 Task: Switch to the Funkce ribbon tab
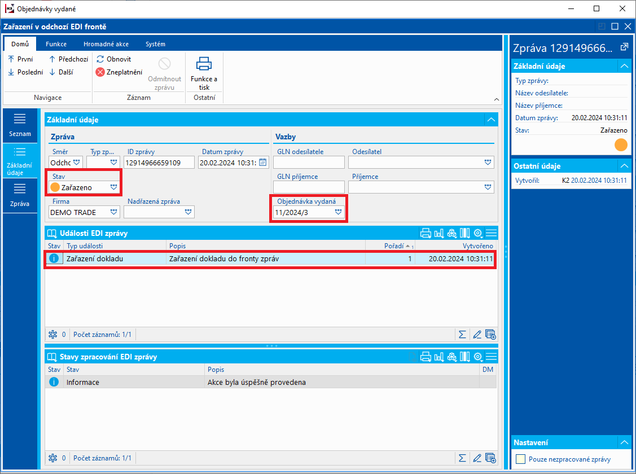[x=56, y=44]
